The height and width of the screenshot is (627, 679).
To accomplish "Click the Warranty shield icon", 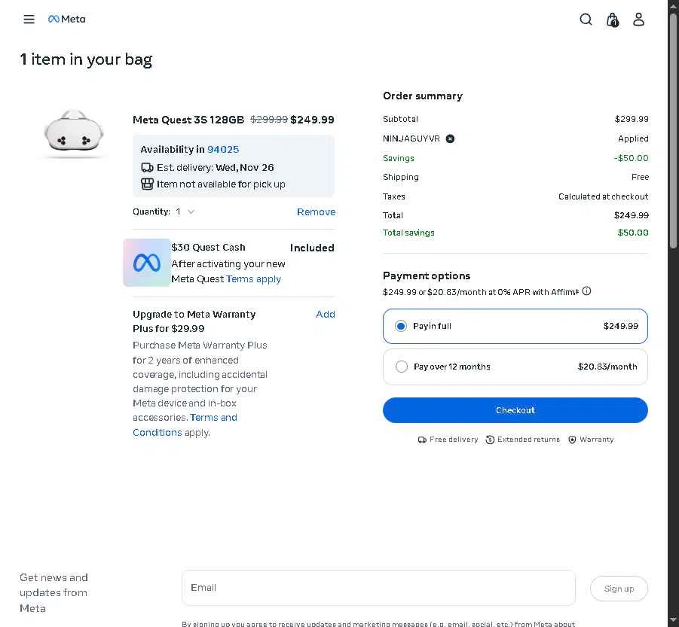I will (x=572, y=440).
